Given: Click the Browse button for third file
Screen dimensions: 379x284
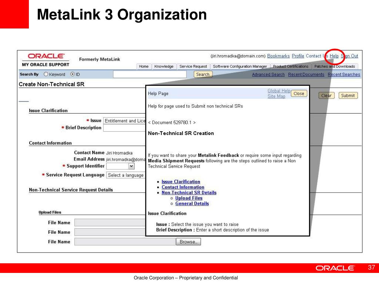Looking at the screenshot, I should [x=188, y=242].
